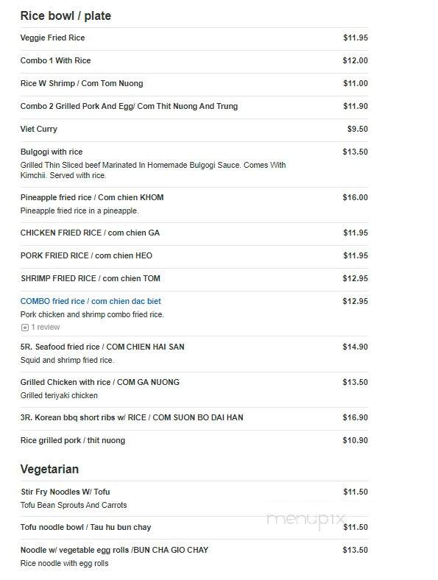Select the SHRIMP FRIED RICE entry

(x=91, y=278)
